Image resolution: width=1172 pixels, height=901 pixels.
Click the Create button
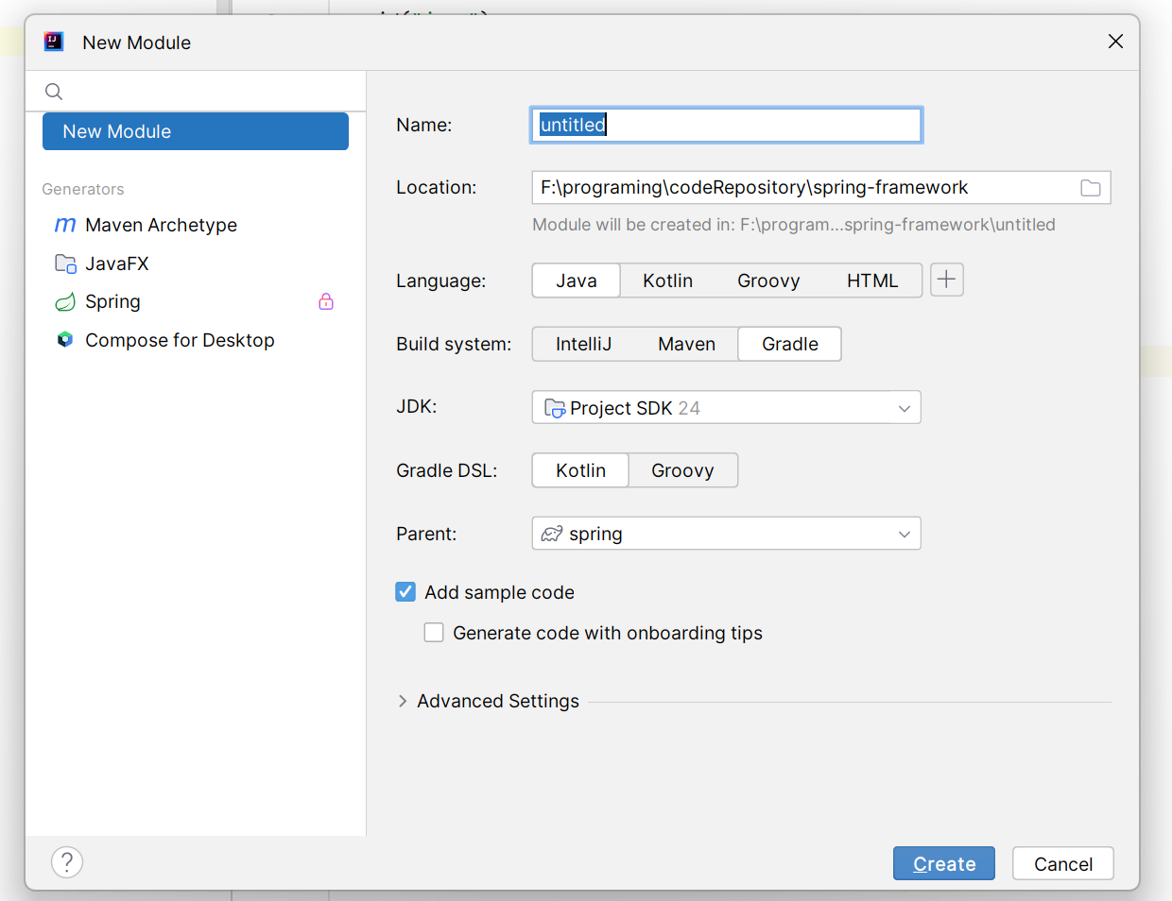point(944,863)
